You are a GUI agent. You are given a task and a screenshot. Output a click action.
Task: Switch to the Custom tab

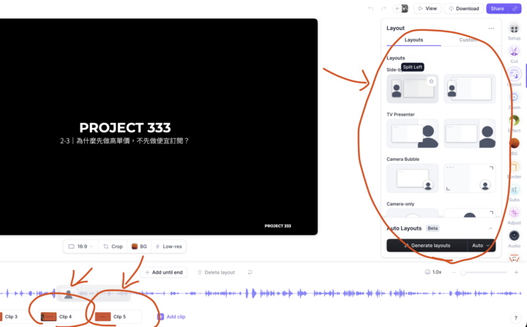click(468, 40)
